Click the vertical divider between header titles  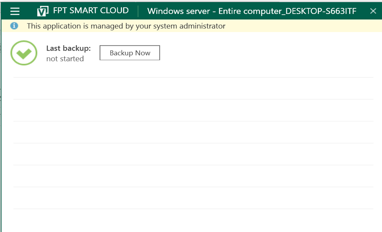click(x=138, y=11)
